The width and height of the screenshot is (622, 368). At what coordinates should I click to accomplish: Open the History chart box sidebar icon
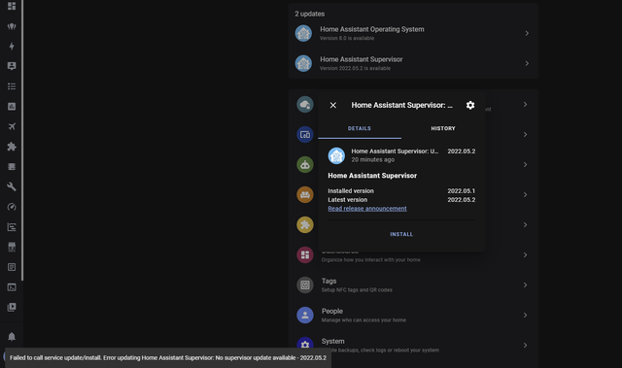[12, 107]
